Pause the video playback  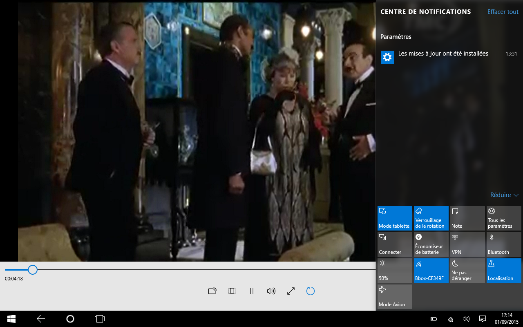[252, 291]
